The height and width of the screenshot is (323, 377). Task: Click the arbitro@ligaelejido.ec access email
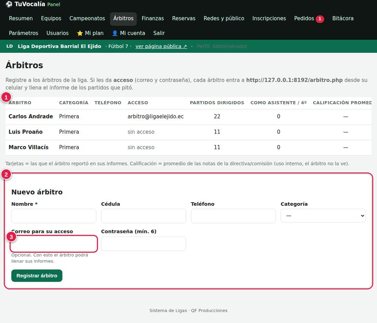[x=156, y=117]
